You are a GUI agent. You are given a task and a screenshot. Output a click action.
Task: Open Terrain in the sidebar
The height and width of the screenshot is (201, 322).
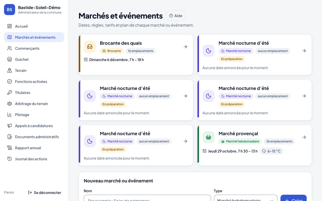click(x=34, y=70)
